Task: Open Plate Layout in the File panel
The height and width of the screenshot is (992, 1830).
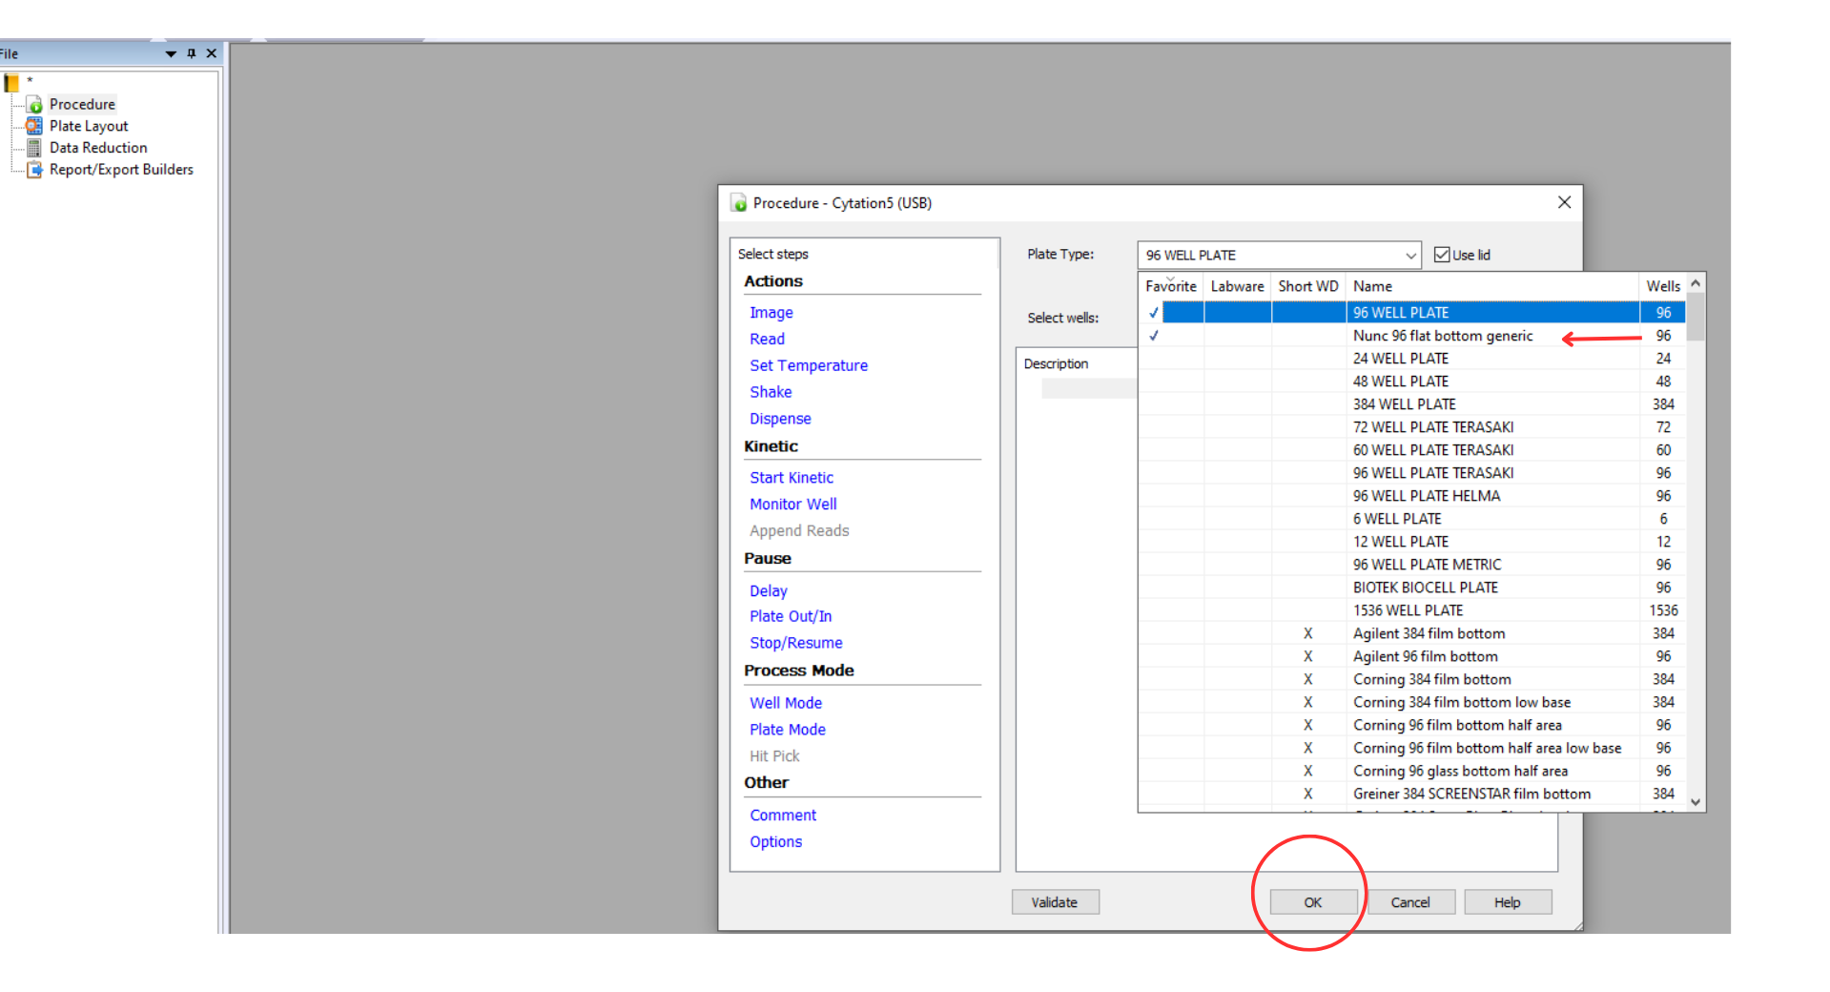Action: (89, 126)
